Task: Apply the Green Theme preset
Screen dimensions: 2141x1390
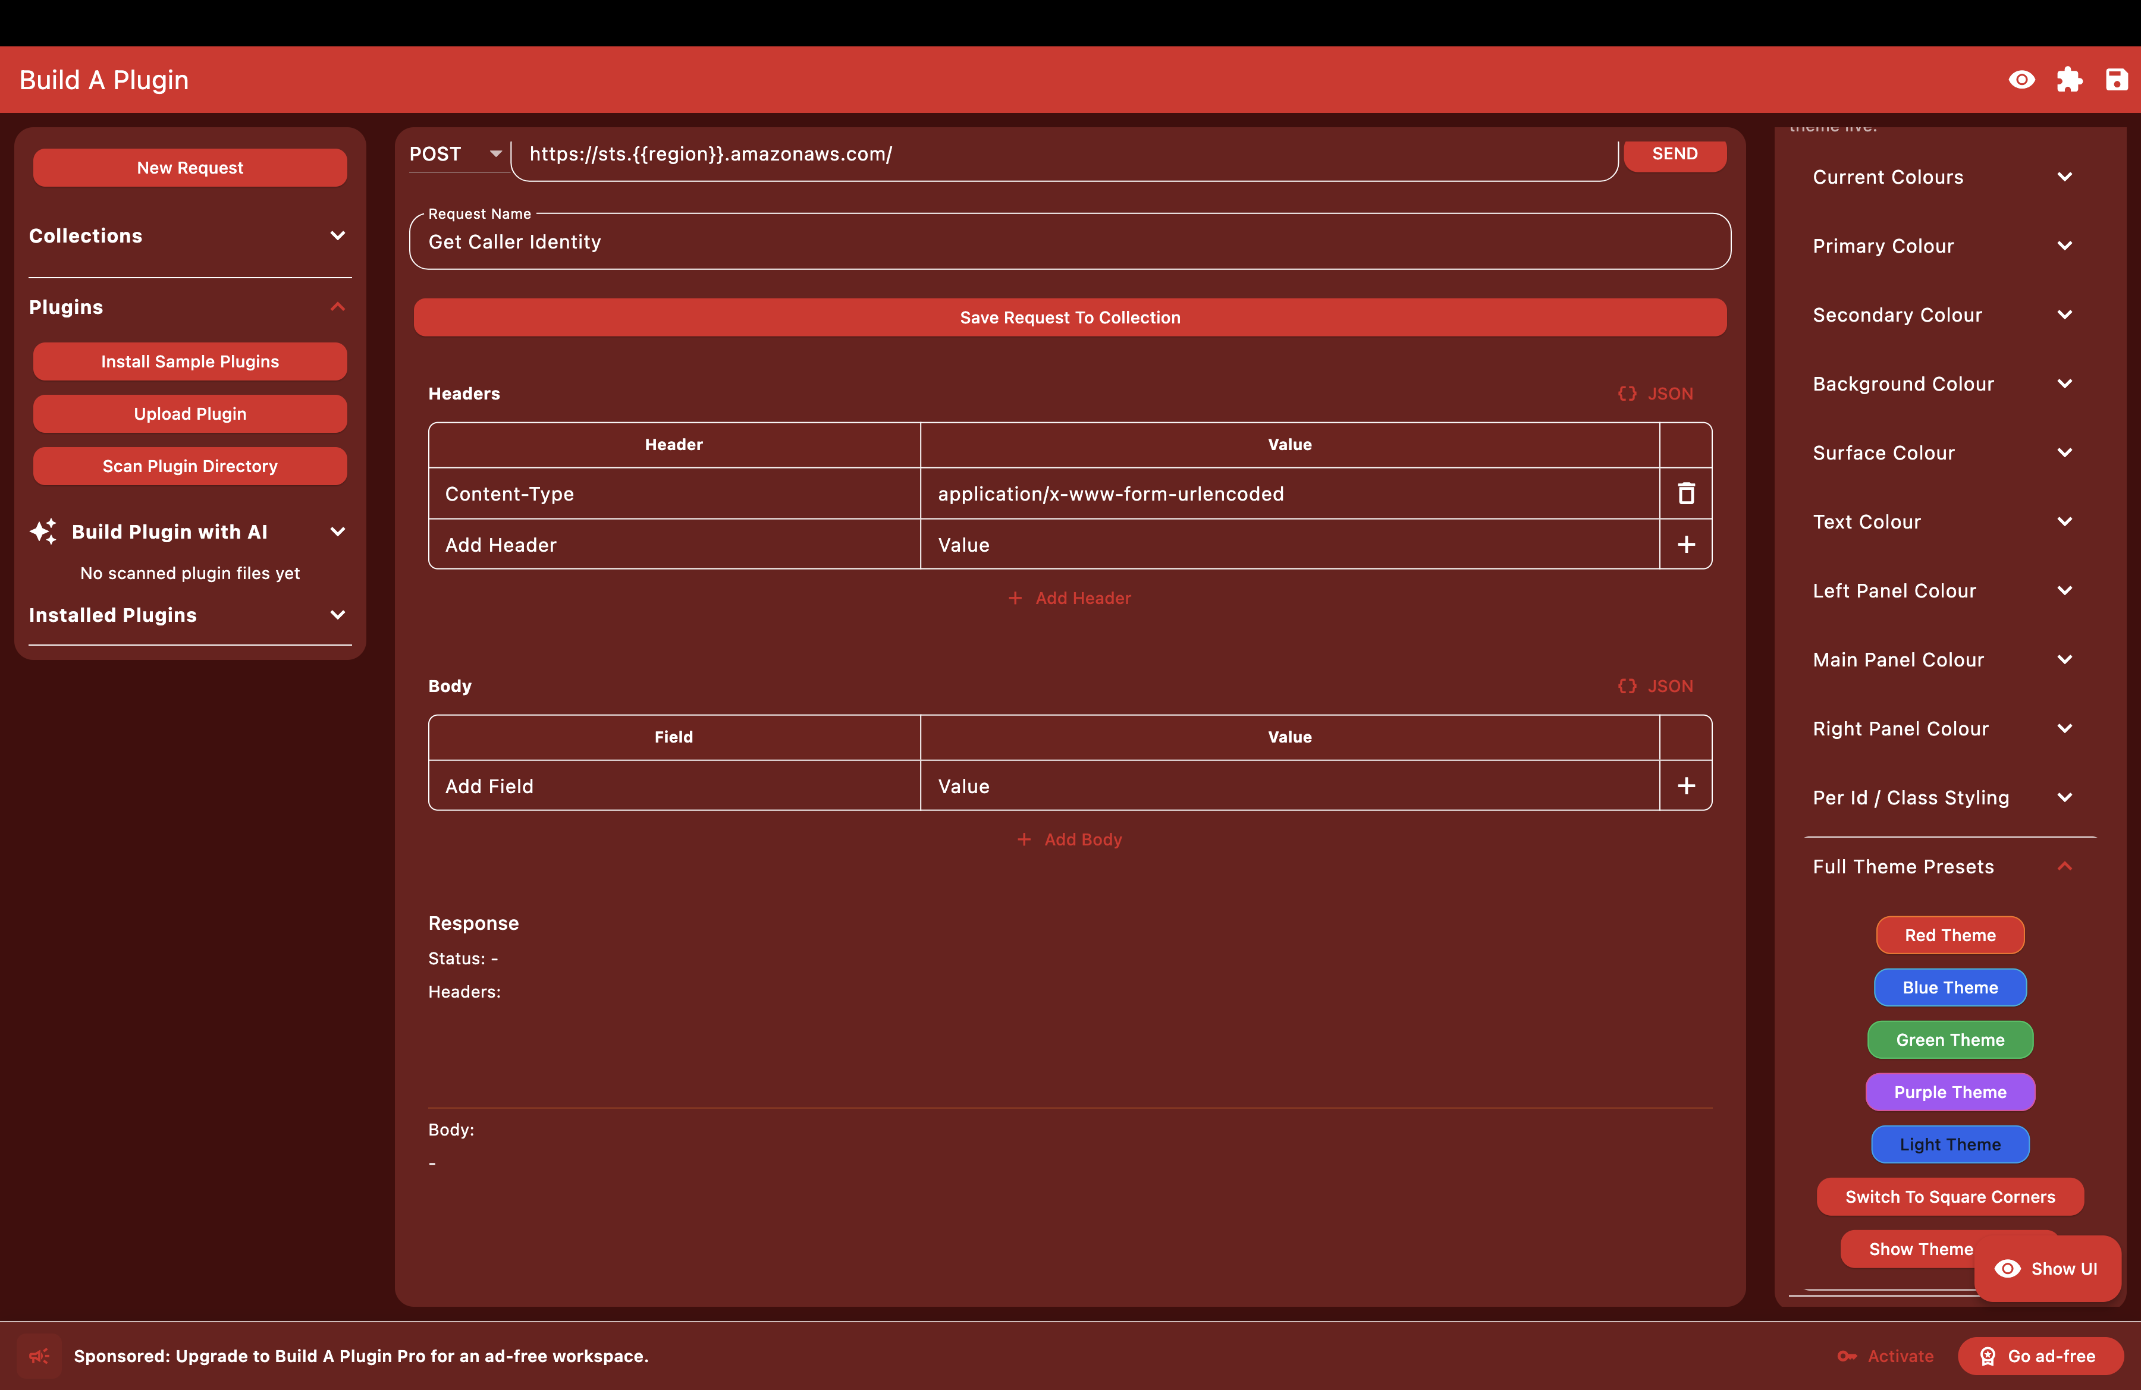Action: (x=1950, y=1039)
